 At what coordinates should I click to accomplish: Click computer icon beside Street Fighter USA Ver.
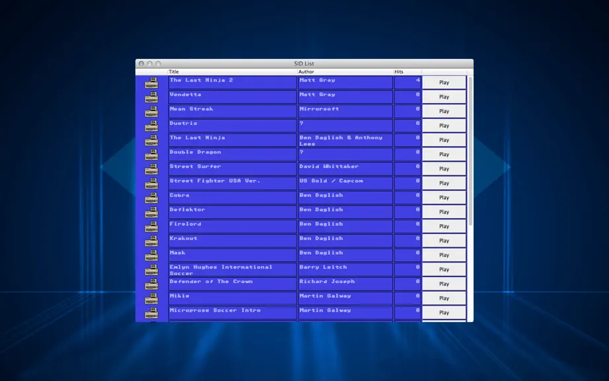click(x=151, y=183)
